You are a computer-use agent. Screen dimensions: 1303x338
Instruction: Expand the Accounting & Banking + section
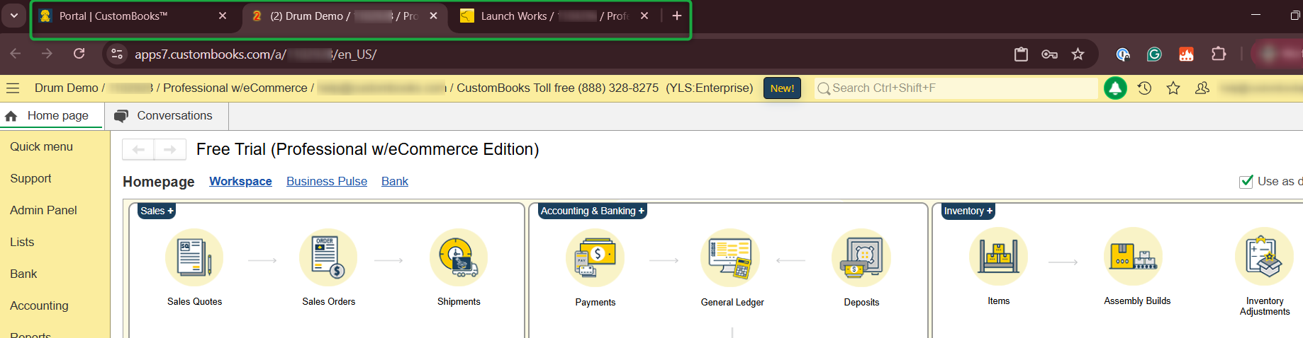(x=592, y=211)
